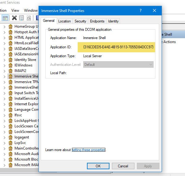The width and height of the screenshot is (185, 176).
Task: Open the Endpoints tab
Action: click(x=97, y=21)
